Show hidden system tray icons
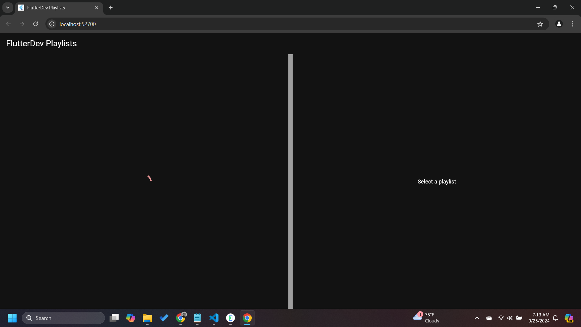This screenshot has height=327, width=581. [477, 318]
